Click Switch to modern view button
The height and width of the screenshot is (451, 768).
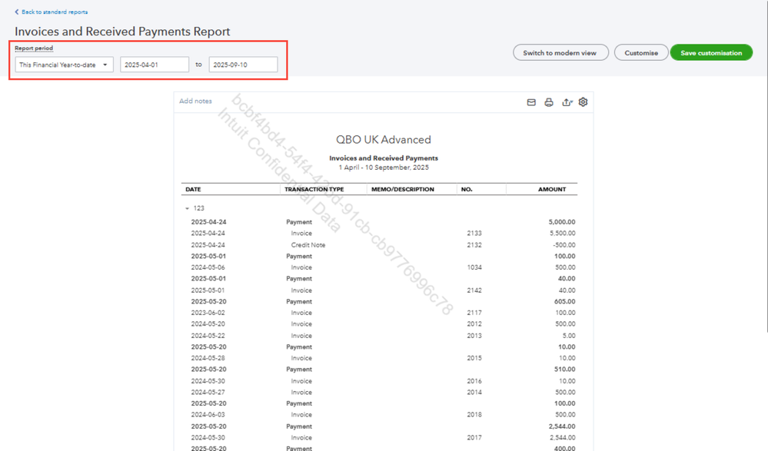coord(560,53)
